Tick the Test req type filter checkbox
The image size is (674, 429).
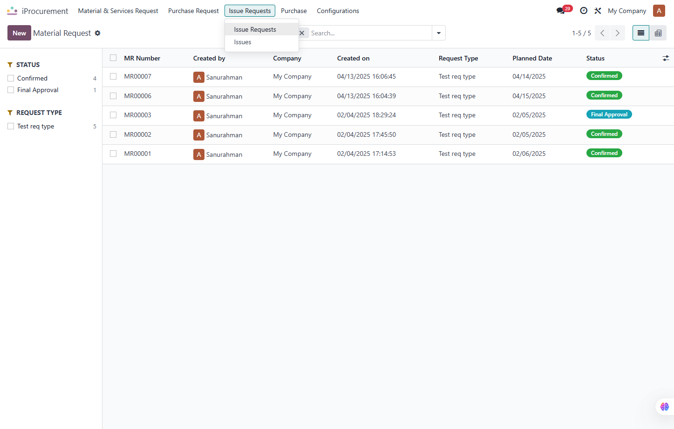click(11, 126)
